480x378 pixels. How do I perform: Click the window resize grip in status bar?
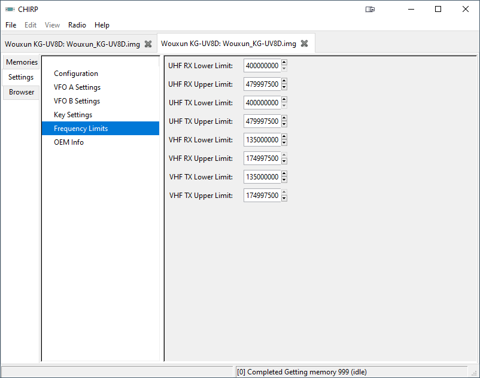pyautogui.click(x=475, y=373)
